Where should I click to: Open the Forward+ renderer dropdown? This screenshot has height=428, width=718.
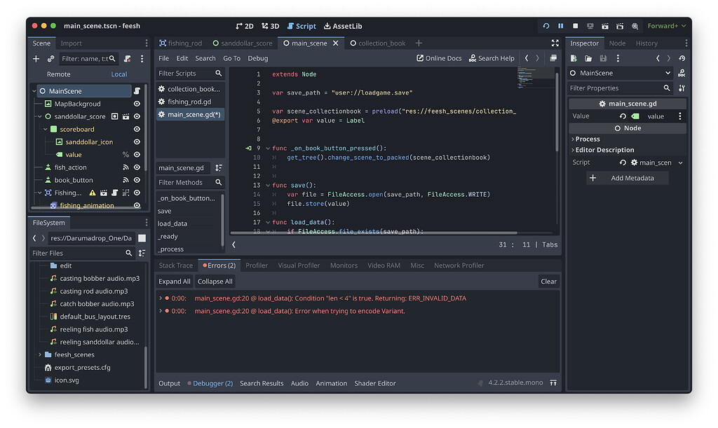pyautogui.click(x=666, y=25)
